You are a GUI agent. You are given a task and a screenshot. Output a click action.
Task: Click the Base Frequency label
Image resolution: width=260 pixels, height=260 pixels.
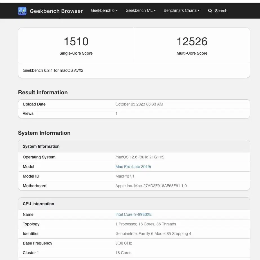[x=37, y=243]
